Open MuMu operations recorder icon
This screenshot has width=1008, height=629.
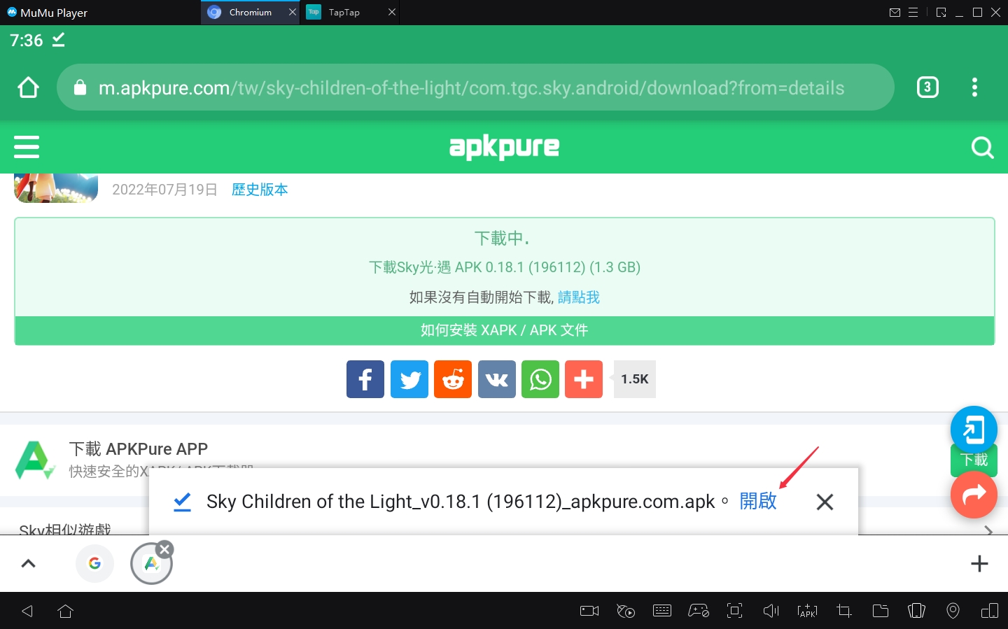coord(626,611)
